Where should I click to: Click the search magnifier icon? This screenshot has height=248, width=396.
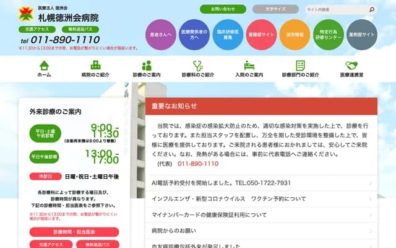click(371, 10)
